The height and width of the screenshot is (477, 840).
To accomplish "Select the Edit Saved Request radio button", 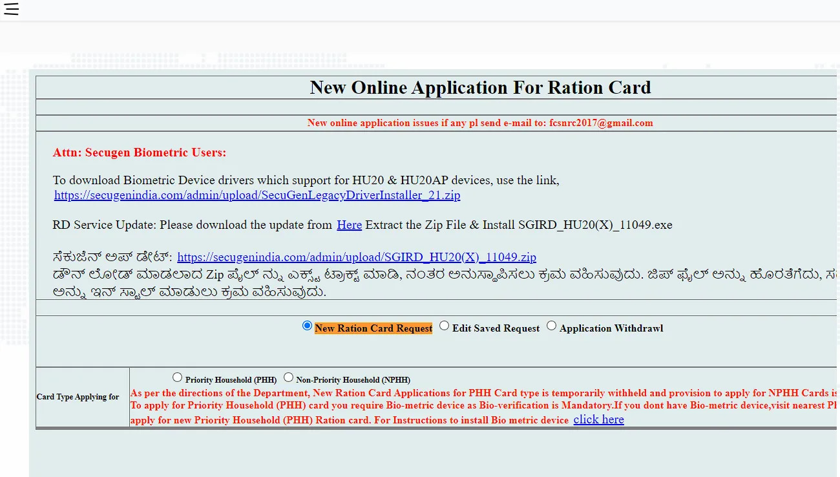I will tap(444, 326).
